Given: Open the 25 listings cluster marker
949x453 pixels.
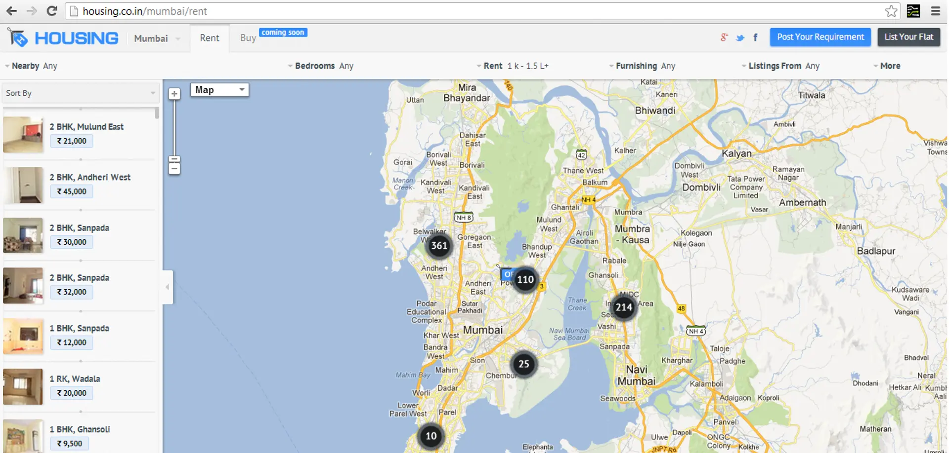Looking at the screenshot, I should [x=524, y=364].
